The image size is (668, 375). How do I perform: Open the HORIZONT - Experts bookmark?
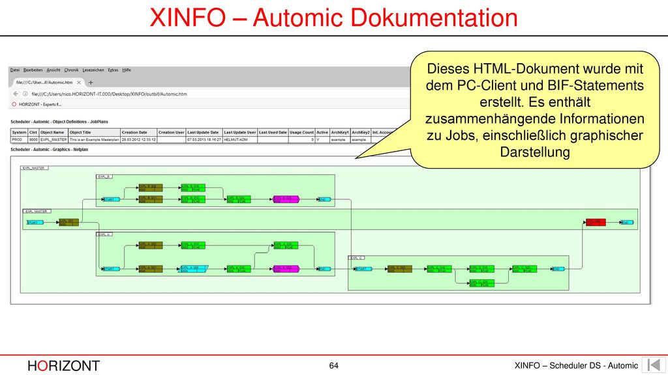coord(37,104)
